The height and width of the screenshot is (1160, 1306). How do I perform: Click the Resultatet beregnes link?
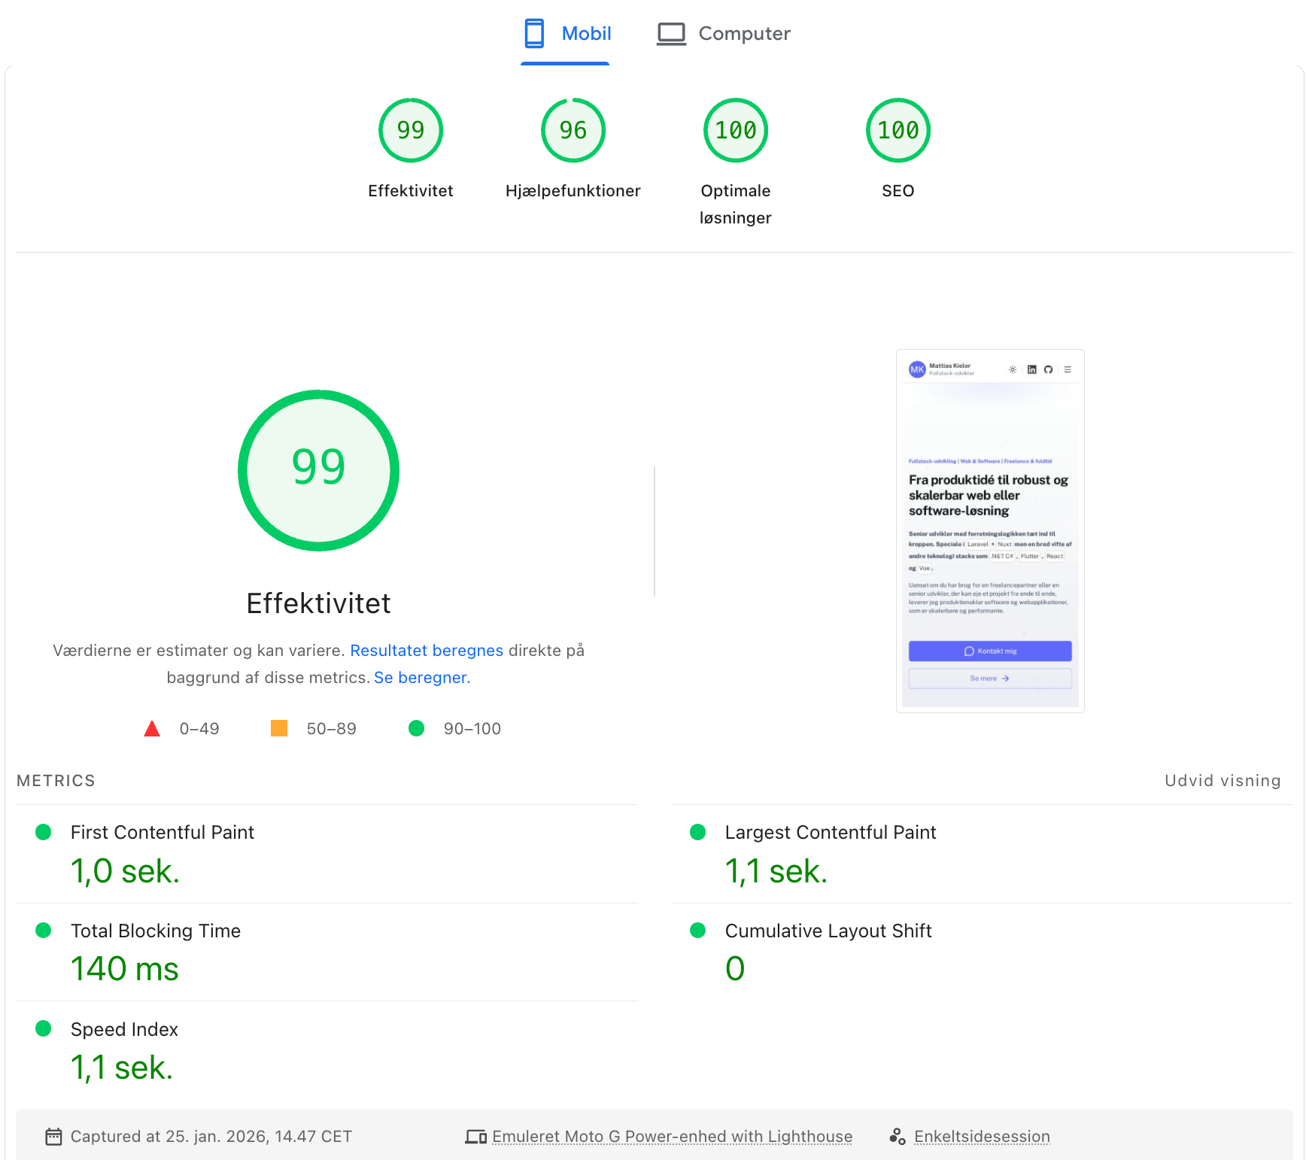(x=426, y=650)
